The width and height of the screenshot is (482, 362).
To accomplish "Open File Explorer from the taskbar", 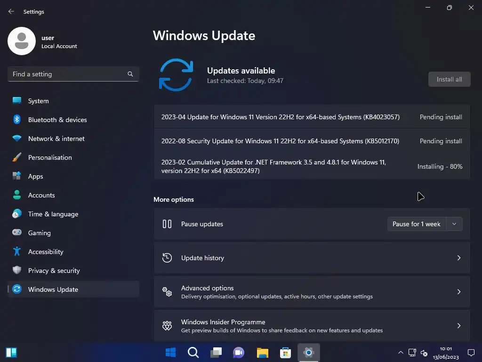I will (x=263, y=353).
